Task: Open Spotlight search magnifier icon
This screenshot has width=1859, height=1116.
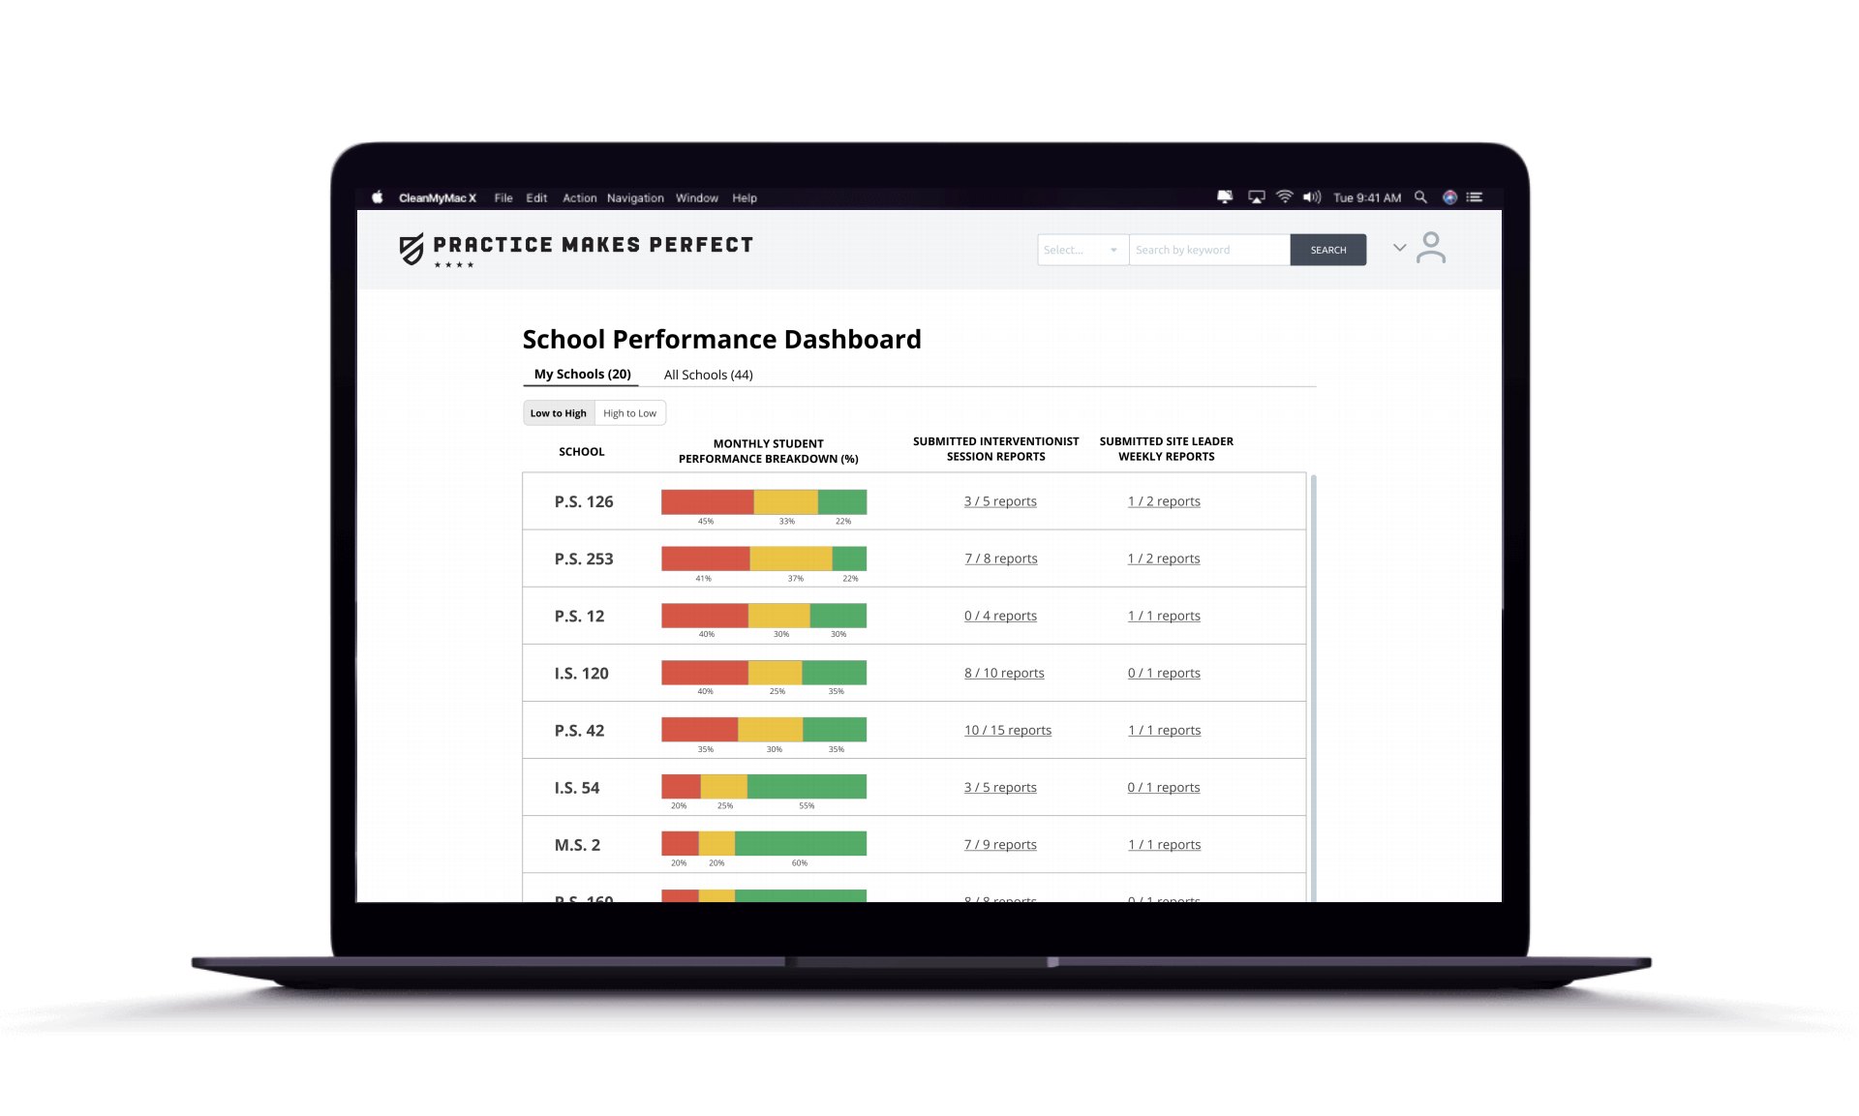Action: pyautogui.click(x=1420, y=197)
